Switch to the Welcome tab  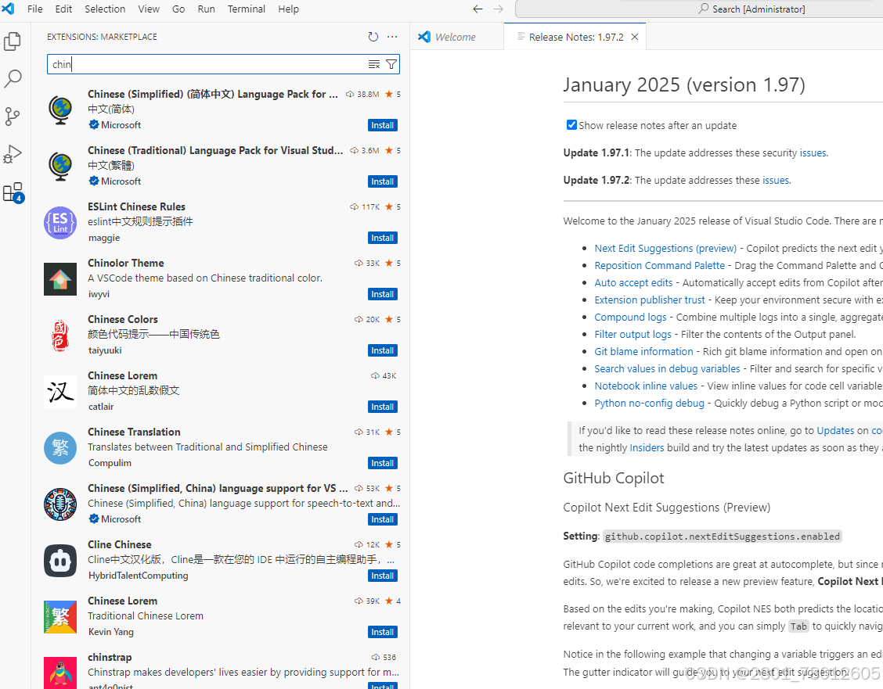[456, 37]
